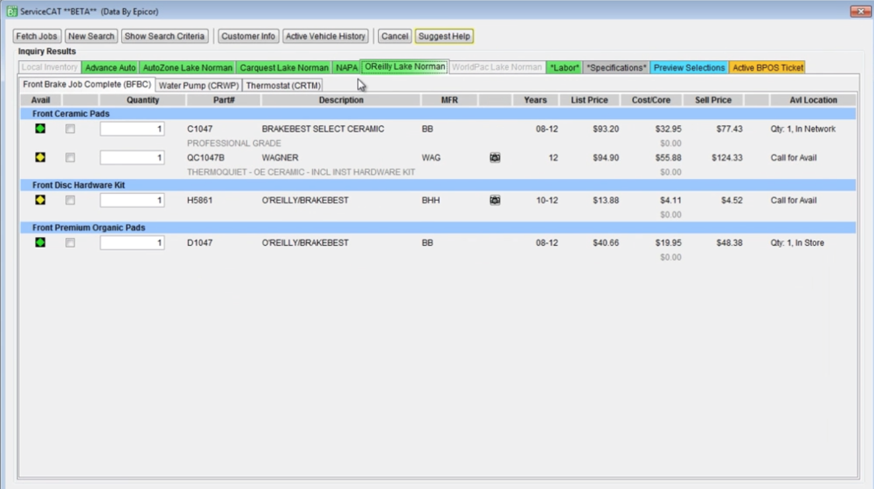874x489 pixels.
Task: Click the Fetch Jobs button
Action: coord(37,36)
